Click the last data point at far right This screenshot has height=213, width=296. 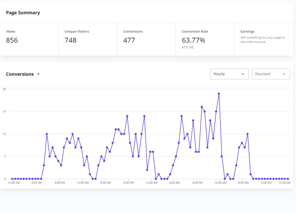click(x=288, y=179)
